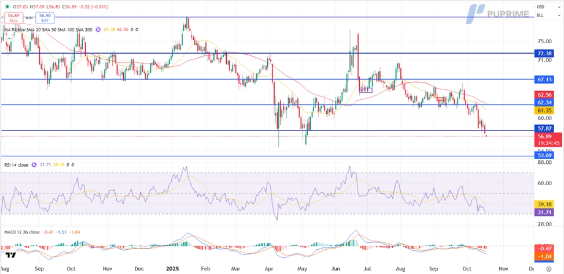Click the 72.38 horizontal line price label

point(544,52)
